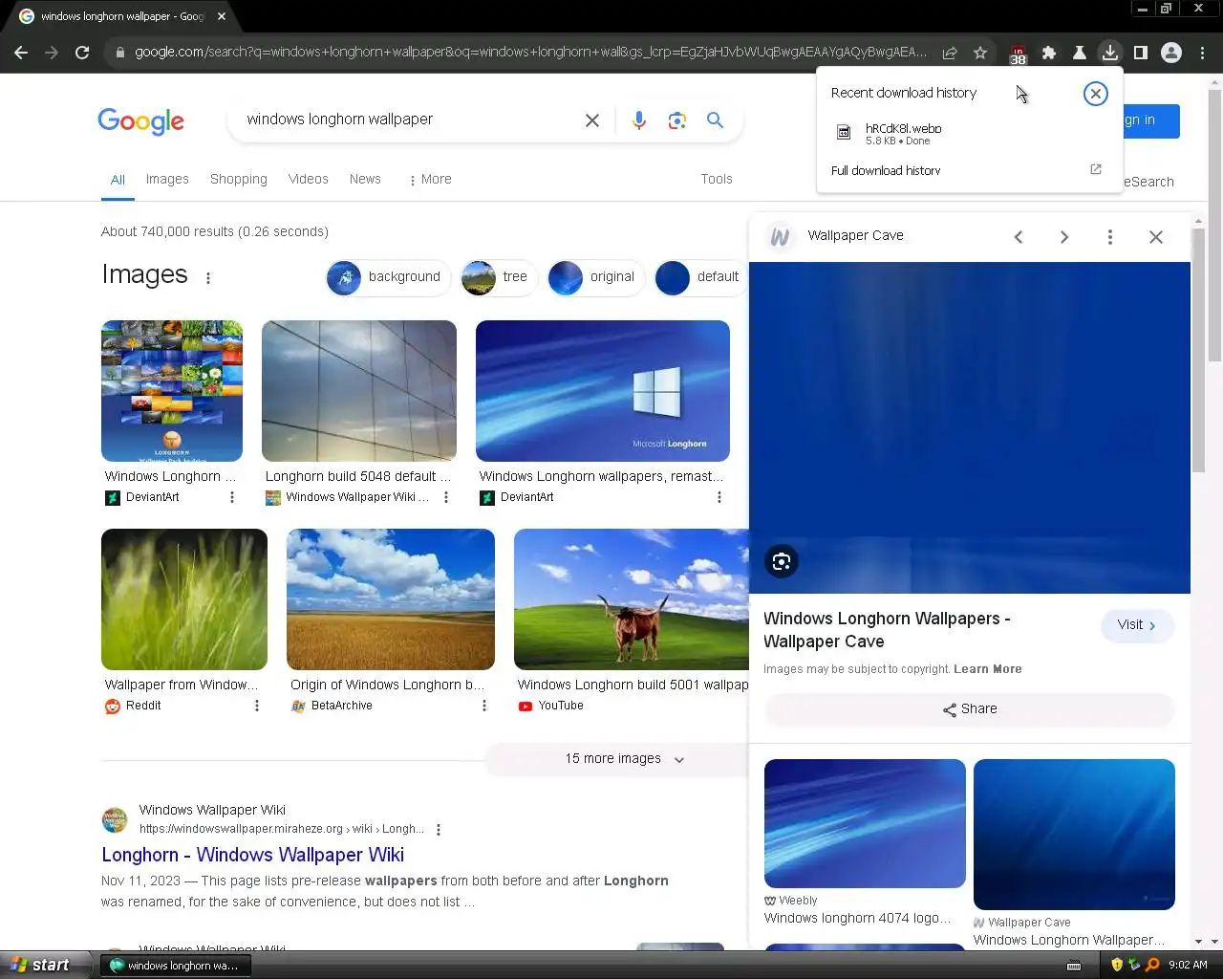Click the taskbar clock showing 9:02 AM
This screenshot has width=1223, height=979.
(x=1188, y=966)
